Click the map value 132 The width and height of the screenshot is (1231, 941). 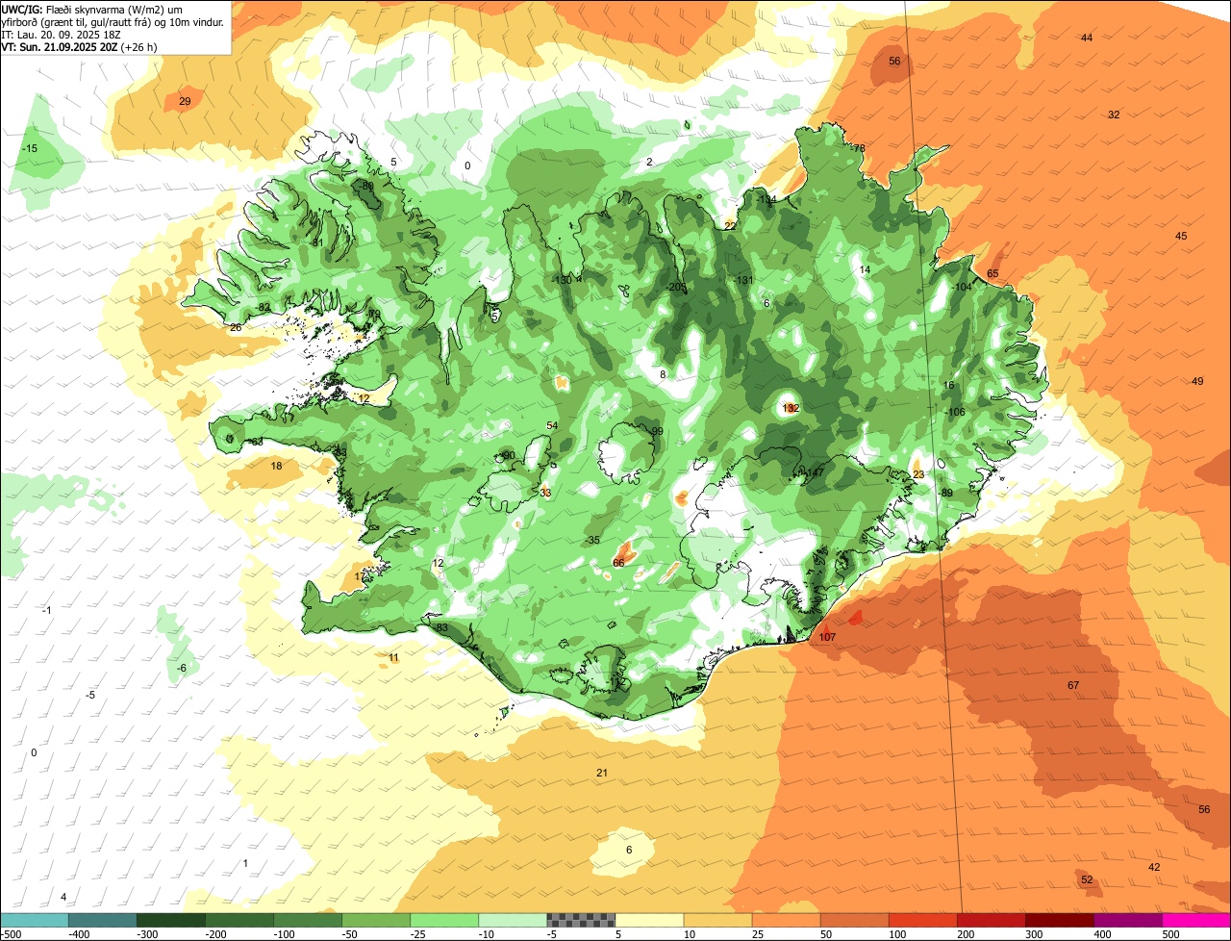click(x=791, y=408)
